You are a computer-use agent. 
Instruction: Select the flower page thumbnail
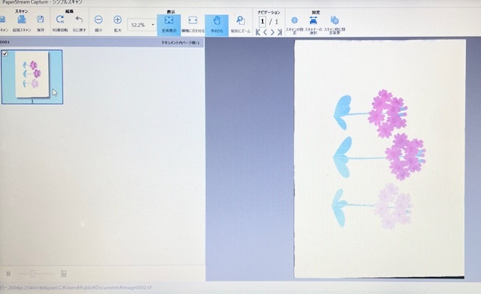point(32,76)
